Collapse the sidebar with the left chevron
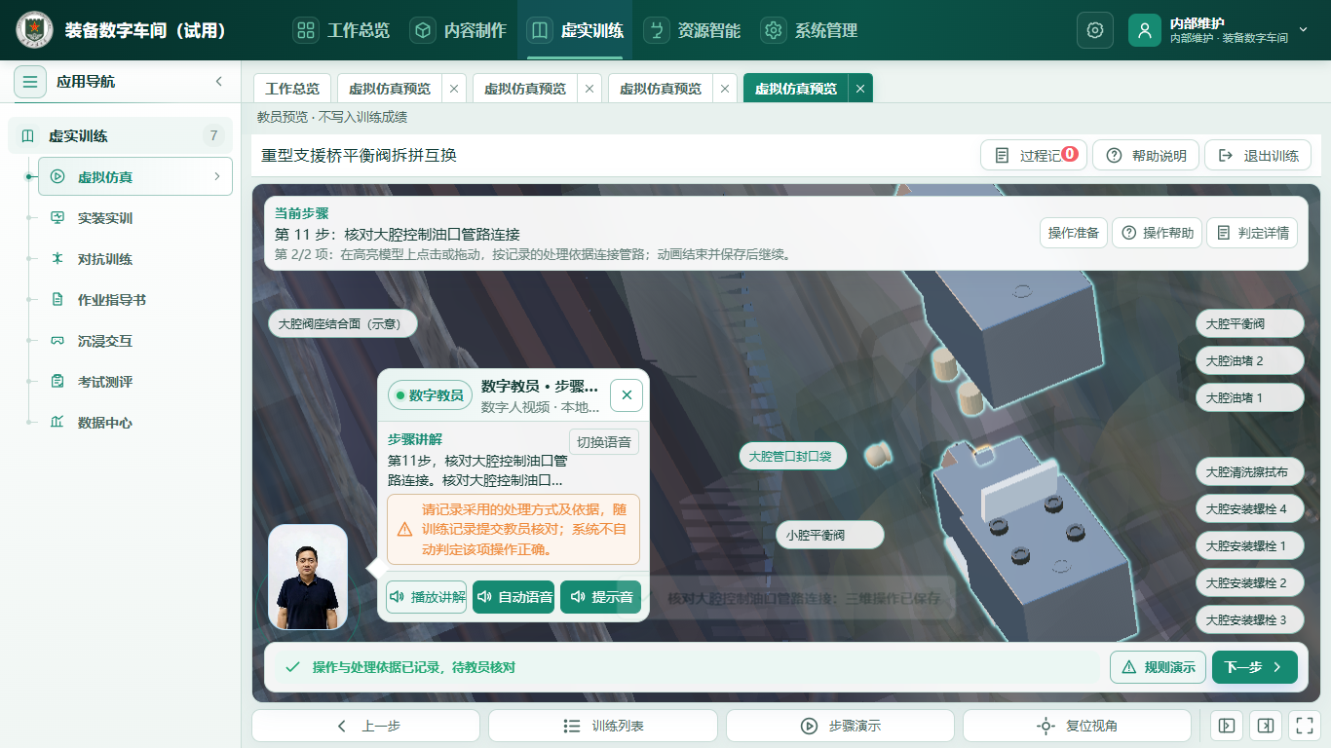This screenshot has width=1331, height=748. (x=219, y=82)
